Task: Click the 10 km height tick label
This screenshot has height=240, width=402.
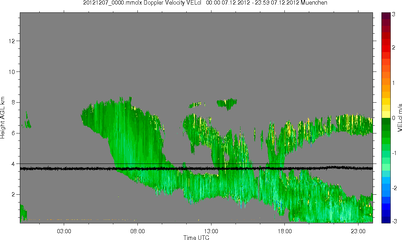Action: coord(12,72)
